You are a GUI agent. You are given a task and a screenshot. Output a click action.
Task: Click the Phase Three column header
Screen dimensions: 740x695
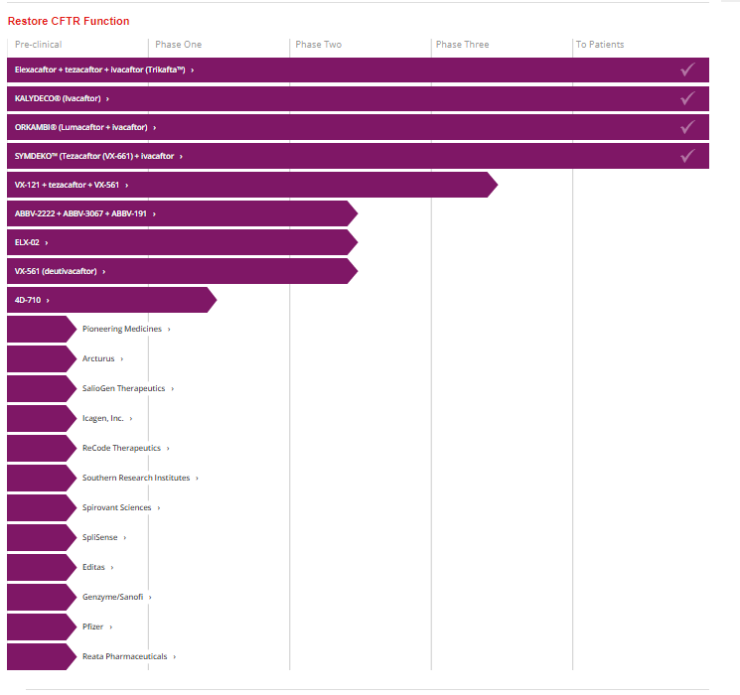pos(463,45)
